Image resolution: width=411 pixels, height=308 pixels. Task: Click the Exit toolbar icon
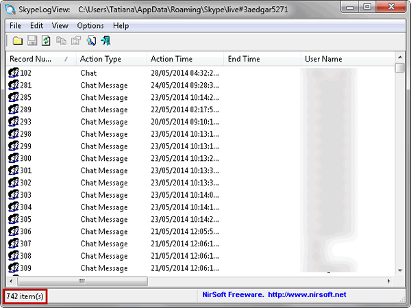[106, 41]
